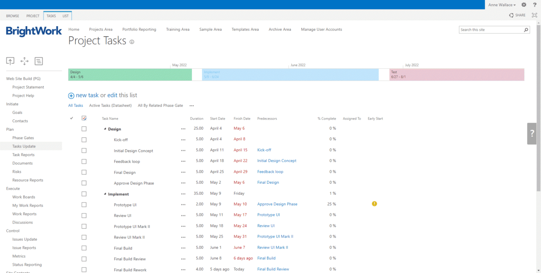
Task: Click the info icon beside Project Tasks title
Action: click(x=131, y=42)
